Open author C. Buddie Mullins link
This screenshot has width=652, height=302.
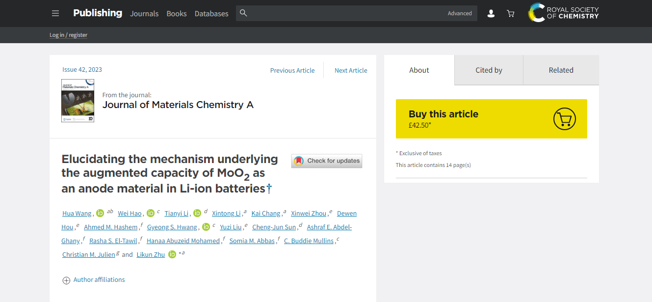click(x=309, y=241)
